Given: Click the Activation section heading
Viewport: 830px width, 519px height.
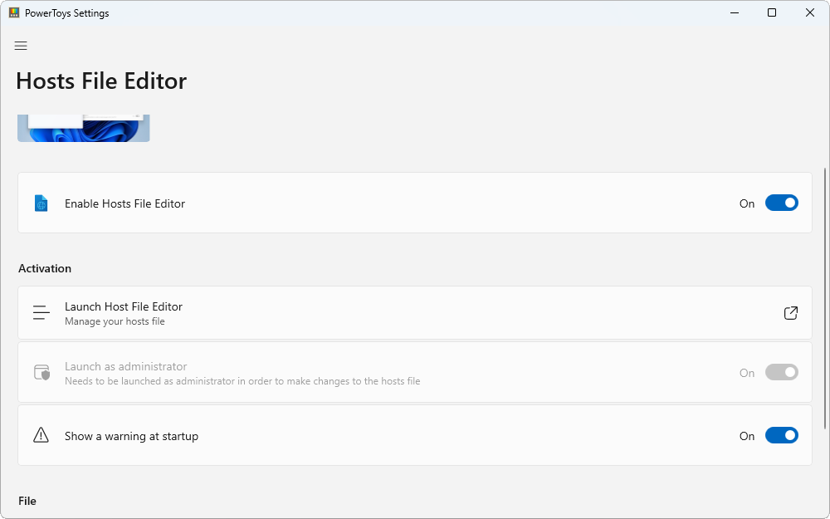Looking at the screenshot, I should point(45,268).
